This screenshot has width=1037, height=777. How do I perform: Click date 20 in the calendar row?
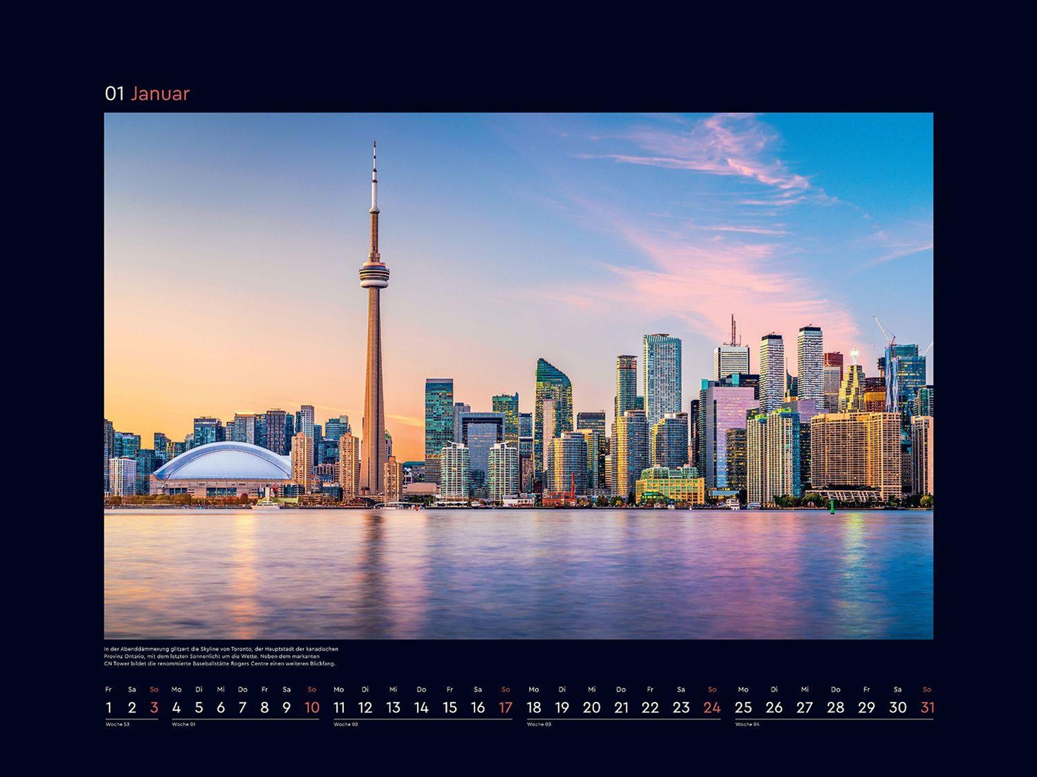592,707
